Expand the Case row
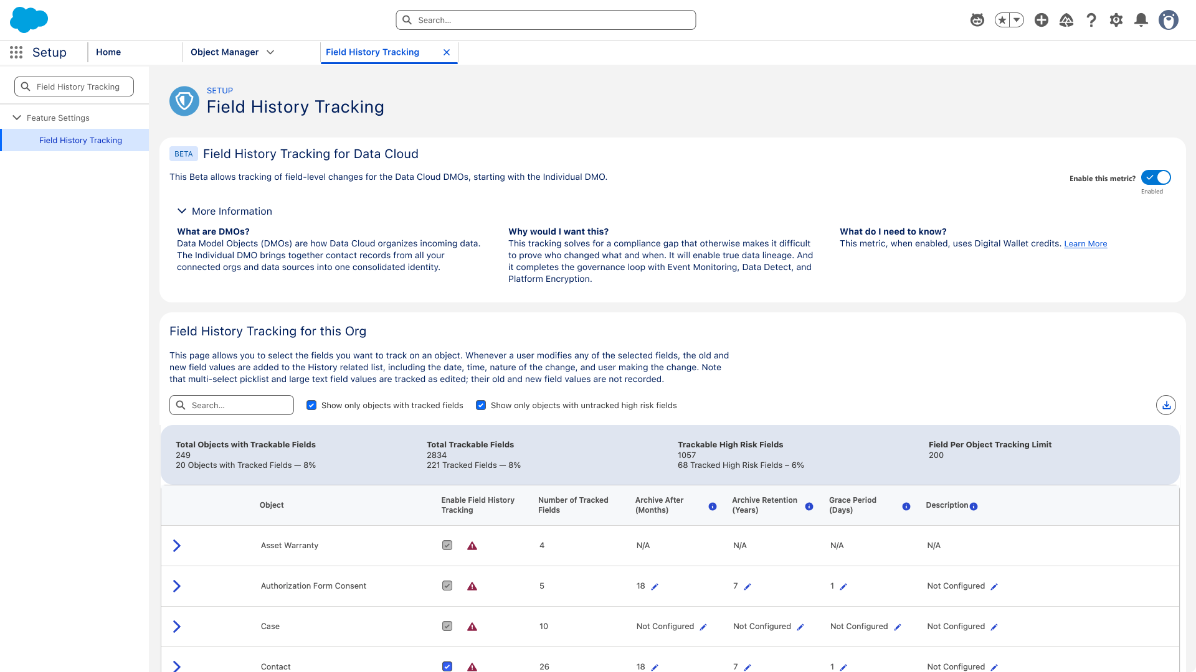The image size is (1196, 672). [x=177, y=627]
